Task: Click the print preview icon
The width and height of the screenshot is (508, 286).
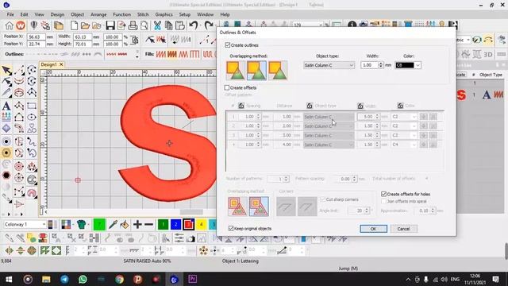Action: [x=144, y=25]
